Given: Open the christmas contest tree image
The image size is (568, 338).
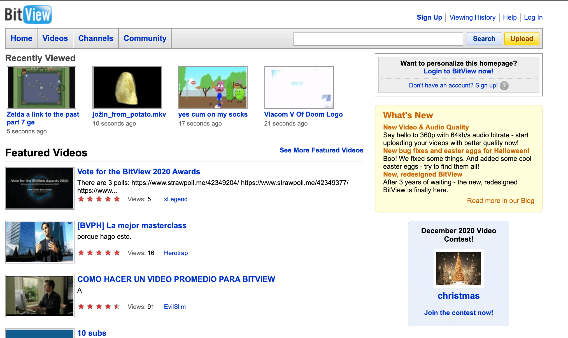Looking at the screenshot, I should coord(458,268).
